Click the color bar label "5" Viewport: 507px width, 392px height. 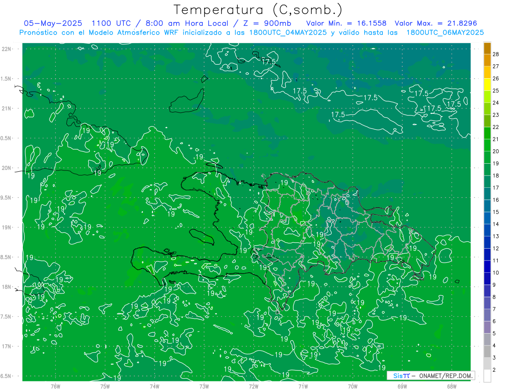[495, 333]
